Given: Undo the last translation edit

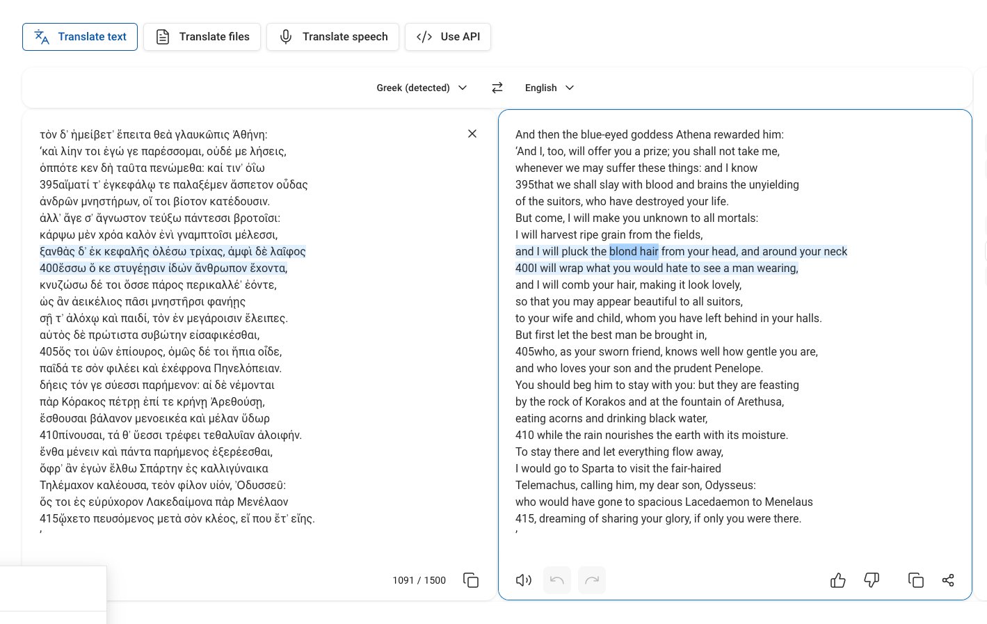Looking at the screenshot, I should 557,580.
